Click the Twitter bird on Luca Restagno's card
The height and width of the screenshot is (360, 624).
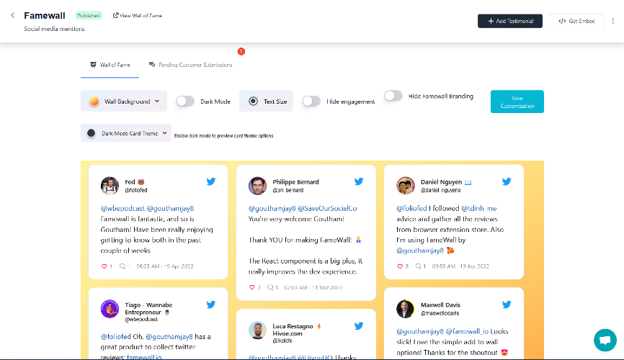pyautogui.click(x=359, y=326)
